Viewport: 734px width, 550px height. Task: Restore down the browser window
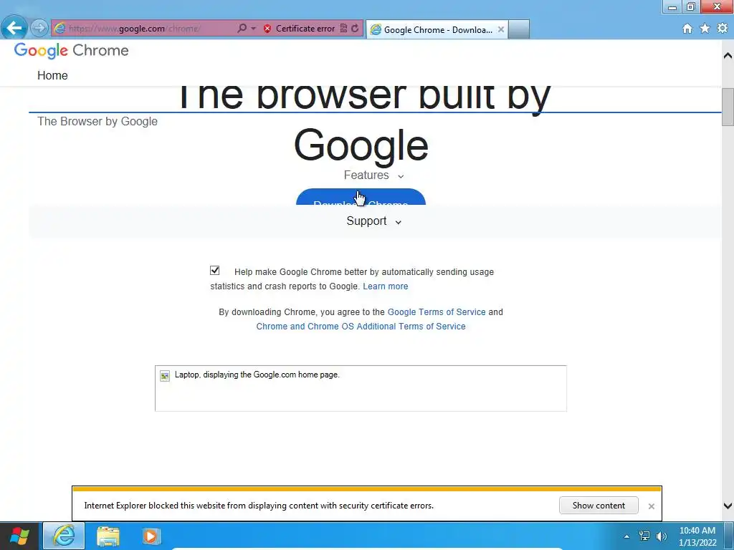tap(691, 6)
